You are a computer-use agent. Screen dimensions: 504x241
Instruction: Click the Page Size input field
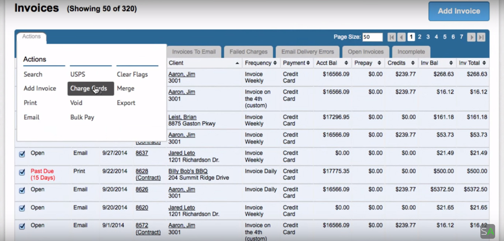click(372, 37)
